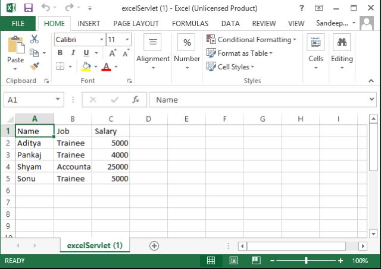
Task: Apply yellow fill color bucket
Action: 86,66
